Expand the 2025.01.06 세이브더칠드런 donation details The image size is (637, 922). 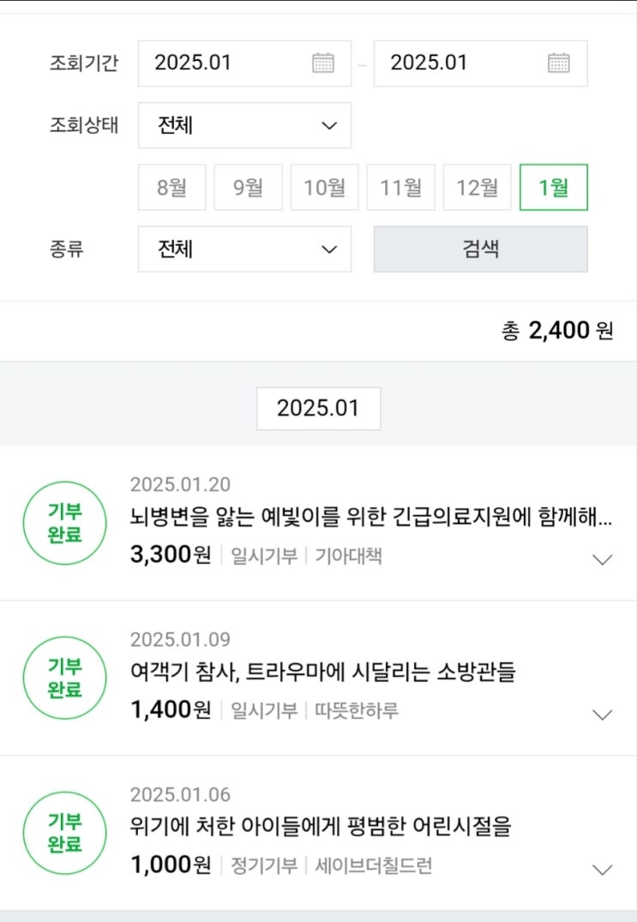[603, 870]
